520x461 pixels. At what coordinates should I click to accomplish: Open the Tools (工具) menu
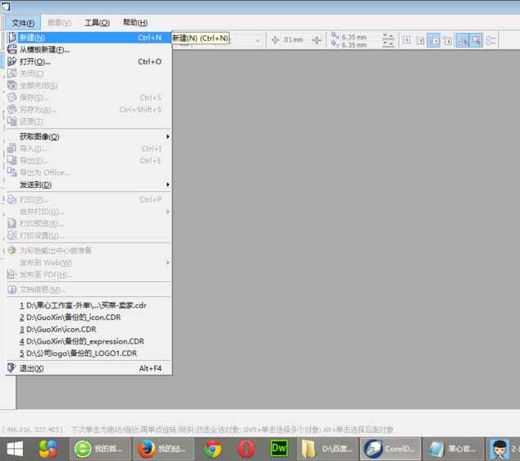(97, 23)
